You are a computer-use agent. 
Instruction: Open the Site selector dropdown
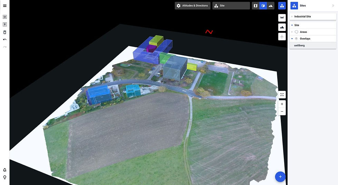click(x=231, y=6)
